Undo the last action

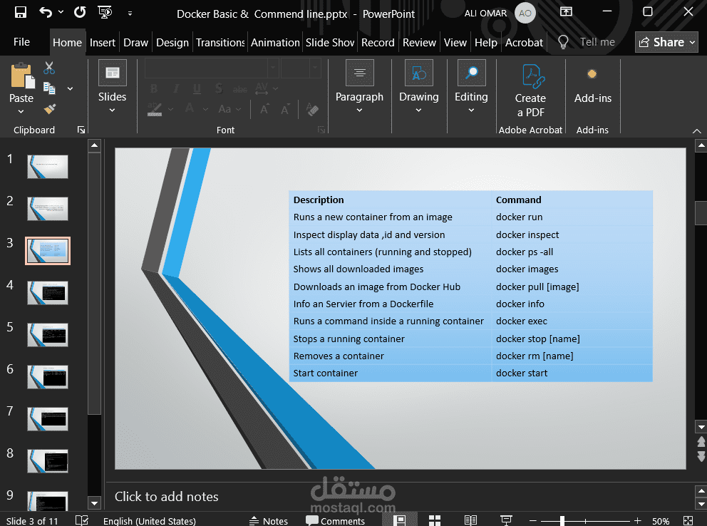pos(46,13)
